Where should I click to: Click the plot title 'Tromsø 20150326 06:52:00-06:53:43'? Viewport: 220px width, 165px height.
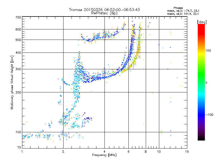tap(104, 10)
